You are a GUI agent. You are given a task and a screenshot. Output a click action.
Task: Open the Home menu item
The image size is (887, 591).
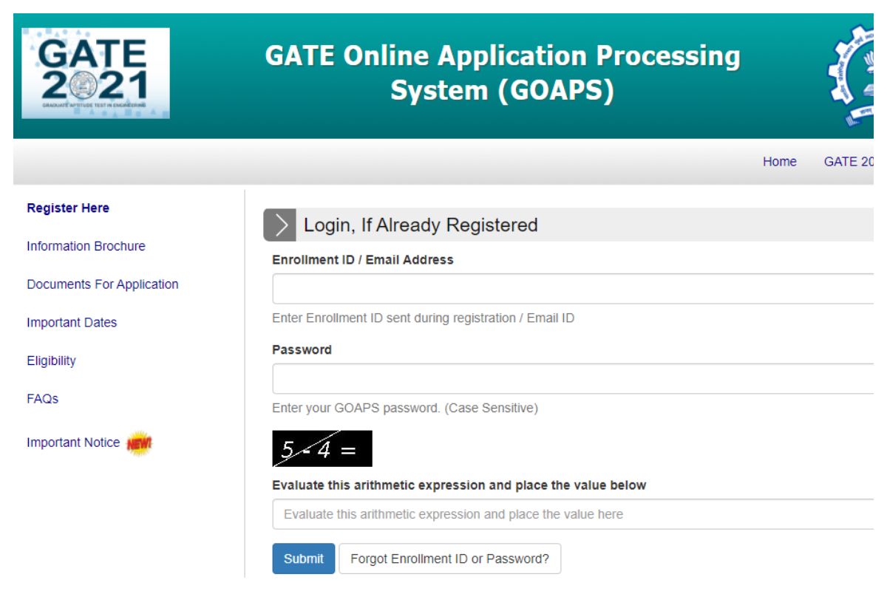tap(779, 162)
